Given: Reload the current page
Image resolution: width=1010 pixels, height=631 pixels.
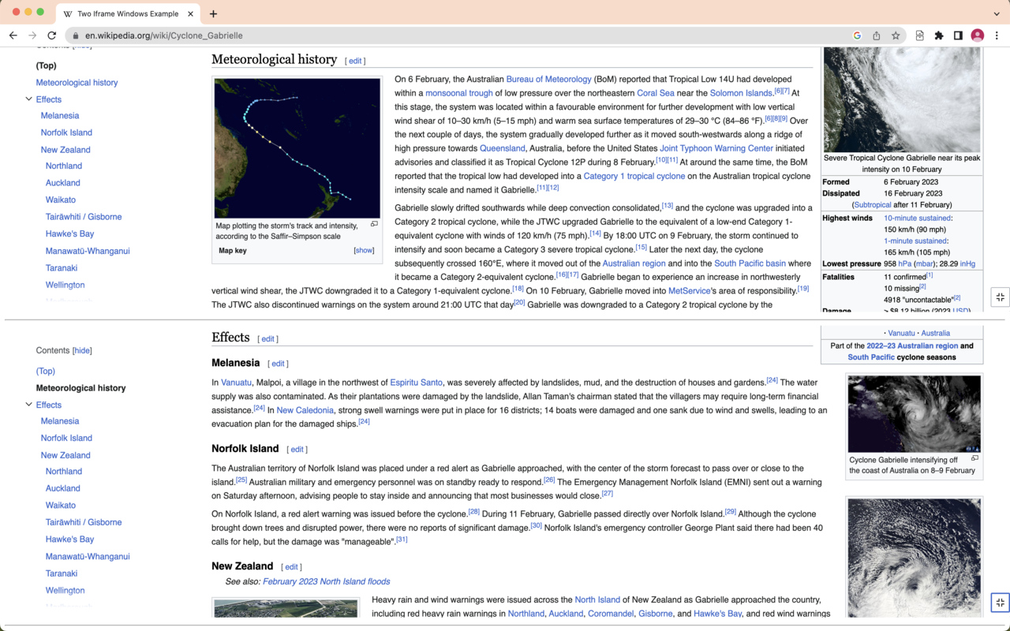Looking at the screenshot, I should pyautogui.click(x=52, y=35).
